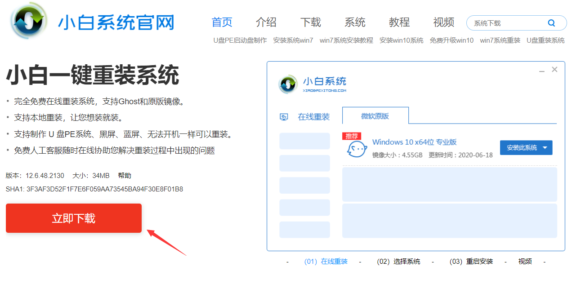
Task: Open the 帮助 help link
Action: [x=125, y=175]
